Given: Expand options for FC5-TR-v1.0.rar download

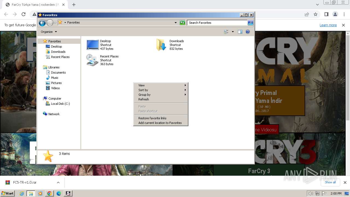Looking at the screenshot, I should tap(58, 182).
